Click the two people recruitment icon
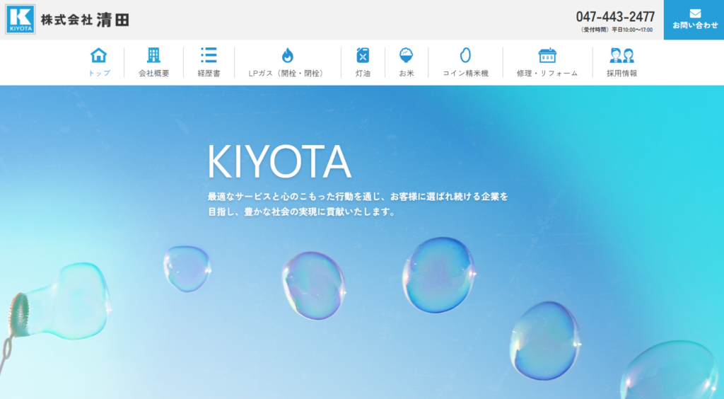The height and width of the screenshot is (399, 724). click(622, 55)
